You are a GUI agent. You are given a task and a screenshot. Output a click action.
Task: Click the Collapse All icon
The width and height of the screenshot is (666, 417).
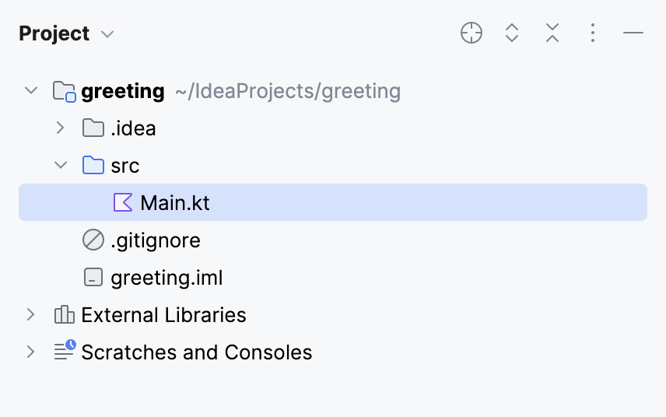click(552, 33)
